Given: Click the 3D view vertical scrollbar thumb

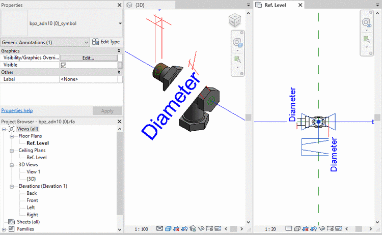Looking at the screenshot, I should [248, 118].
